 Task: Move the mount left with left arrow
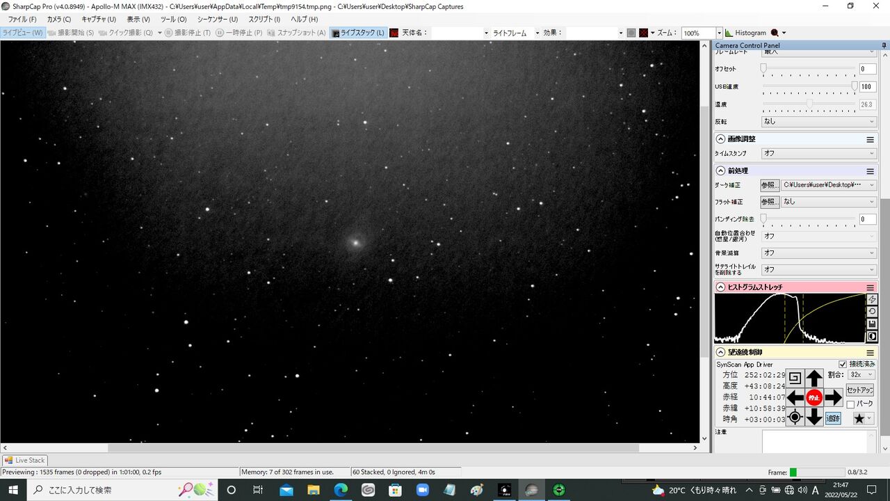tap(795, 398)
